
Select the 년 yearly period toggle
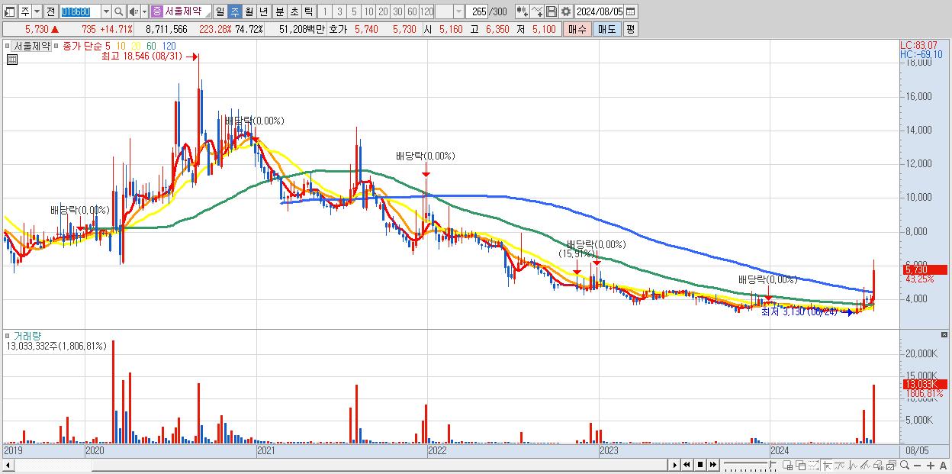point(263,11)
